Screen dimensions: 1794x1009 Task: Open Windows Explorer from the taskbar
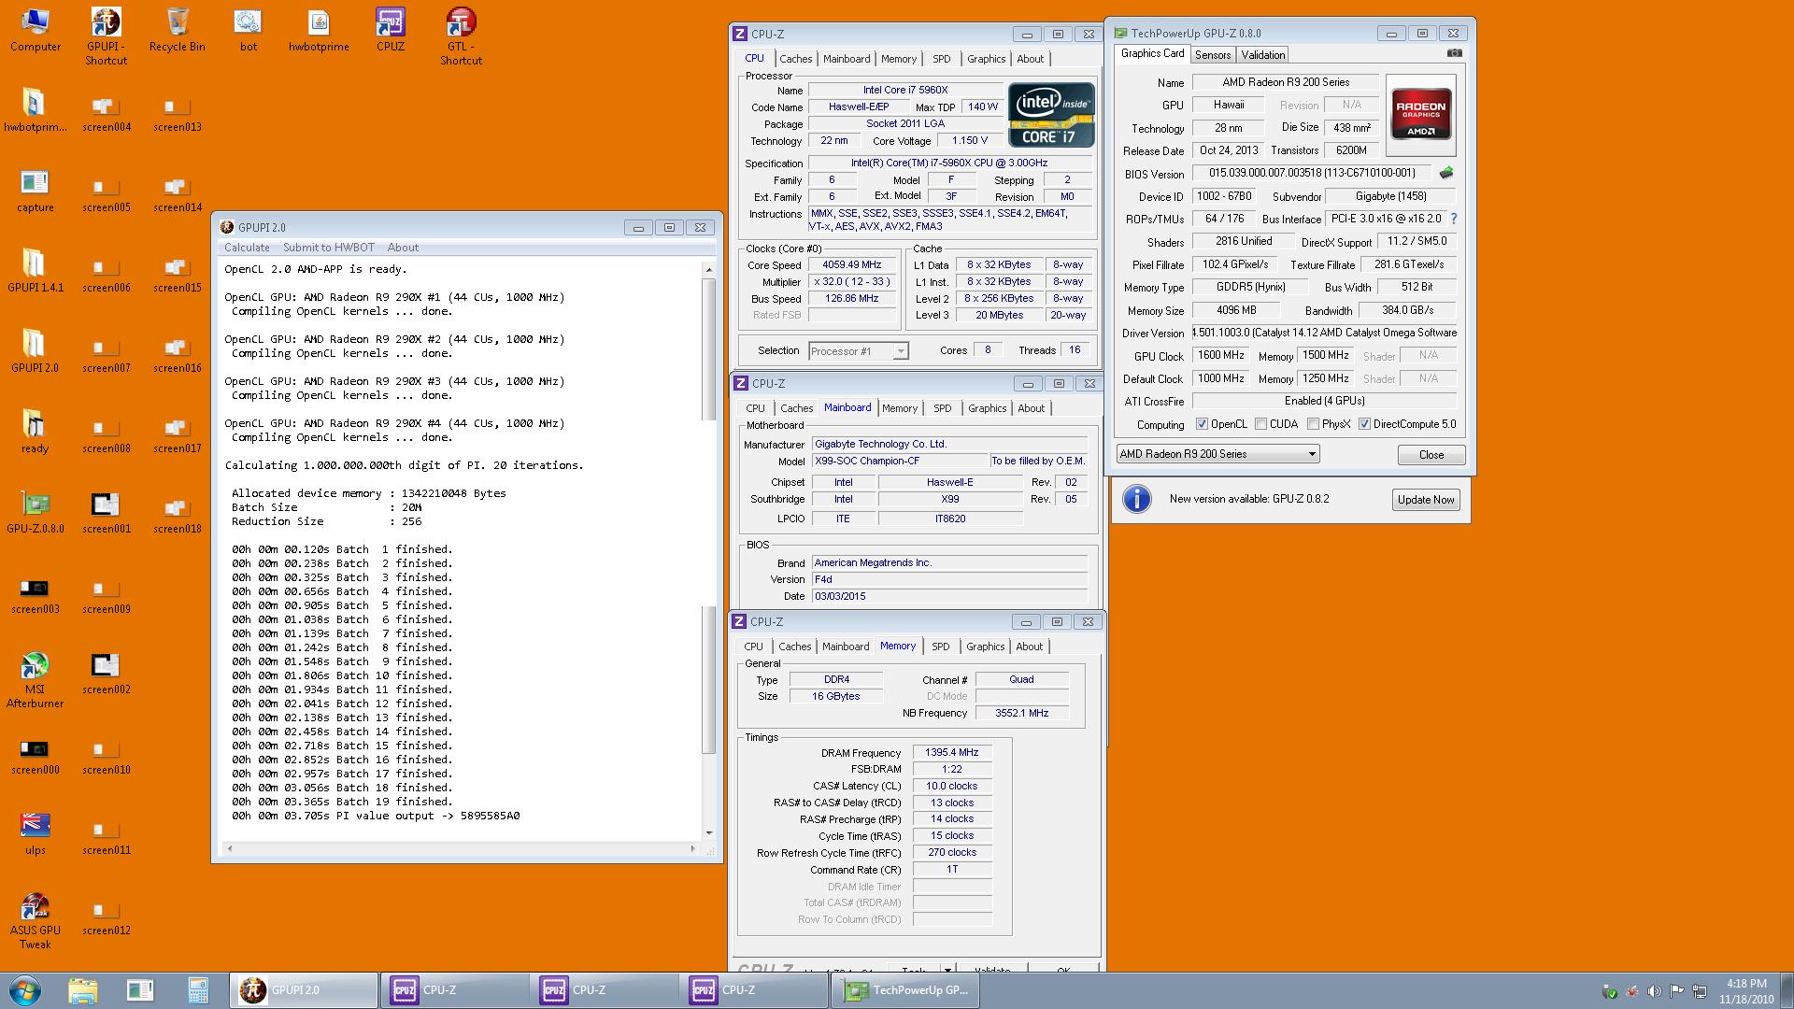coord(82,990)
